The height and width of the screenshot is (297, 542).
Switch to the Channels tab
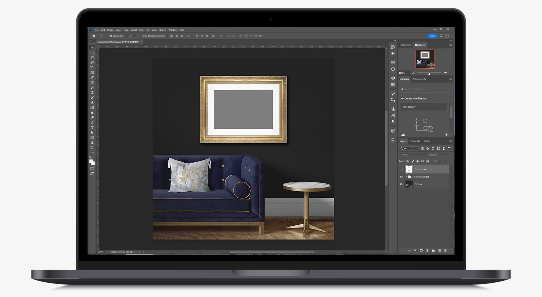pos(415,141)
